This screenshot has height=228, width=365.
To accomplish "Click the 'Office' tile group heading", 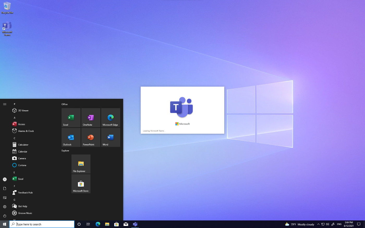I will coord(64,104).
